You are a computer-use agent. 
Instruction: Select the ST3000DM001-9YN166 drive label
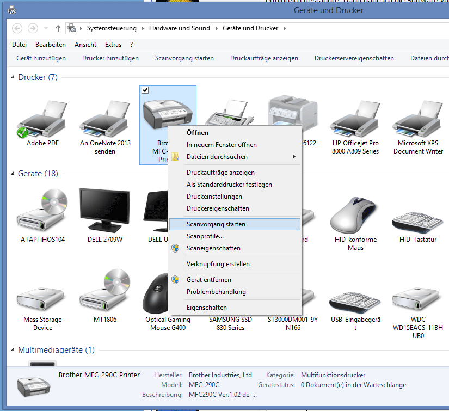tap(293, 324)
